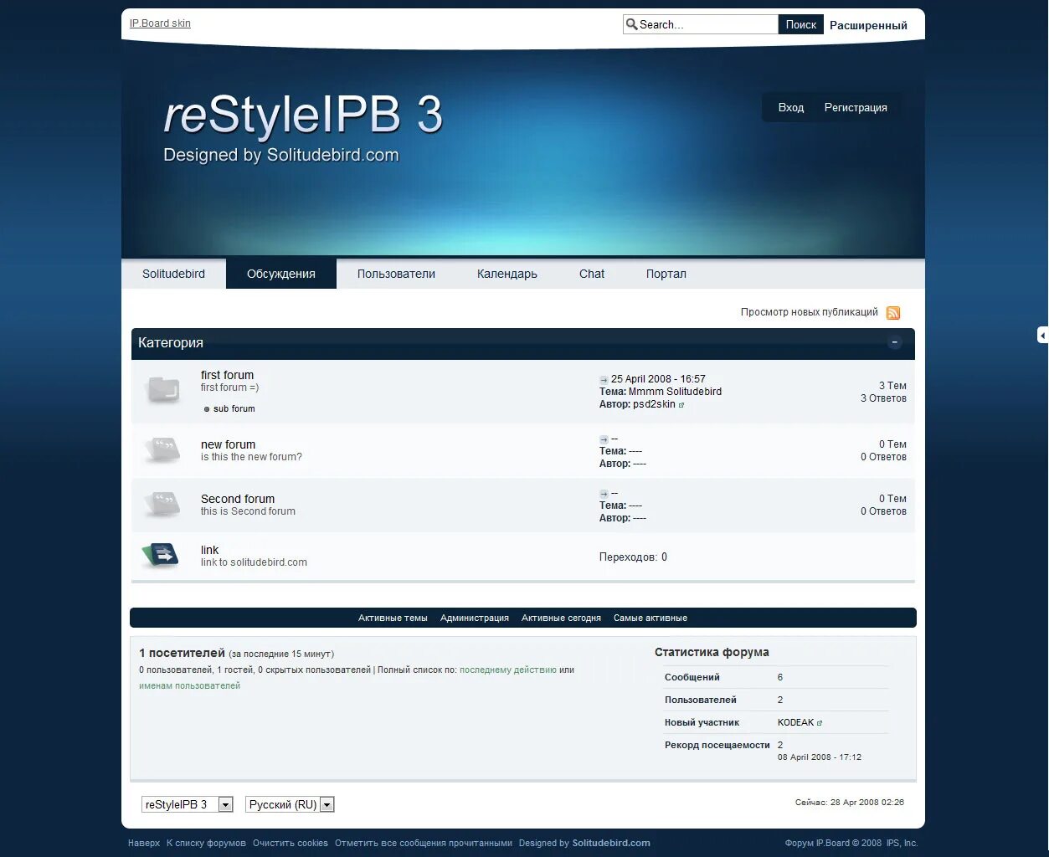Open the first forum title
Viewport: 1049px width, 857px height.
coord(227,376)
